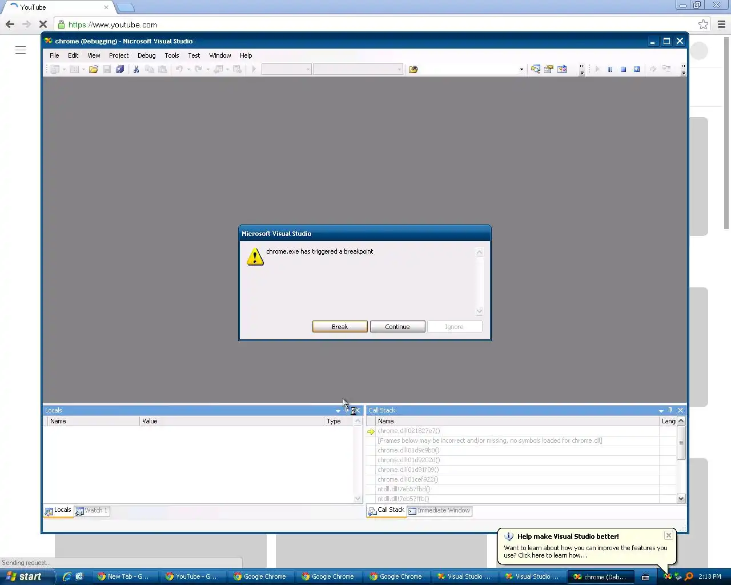Switch to the Immediate Window tab
This screenshot has width=731, height=585.
point(439,511)
